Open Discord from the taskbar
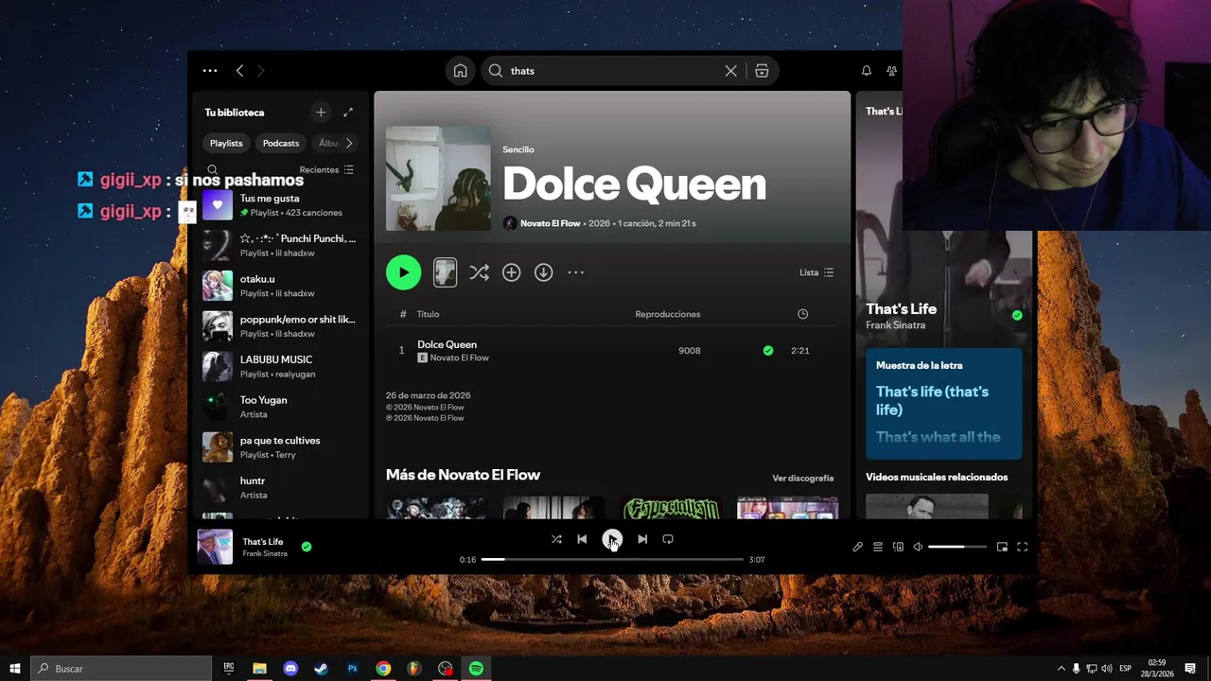1211x681 pixels. click(290, 669)
